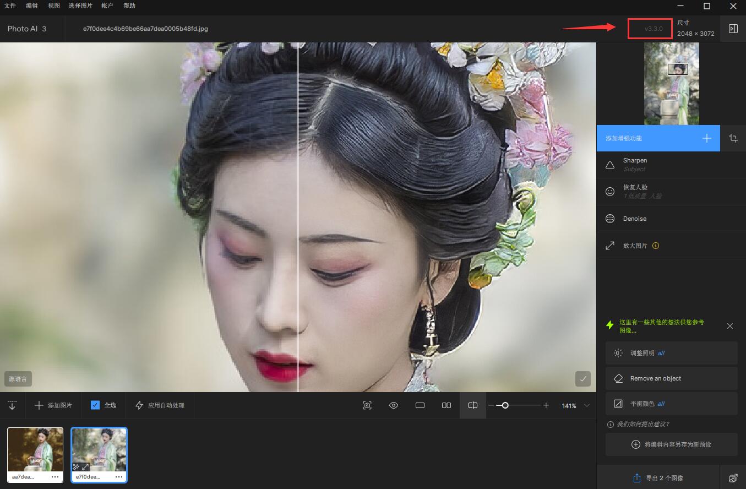Click the split-view divider line in the preview
746x489 pixels.
[298, 217]
